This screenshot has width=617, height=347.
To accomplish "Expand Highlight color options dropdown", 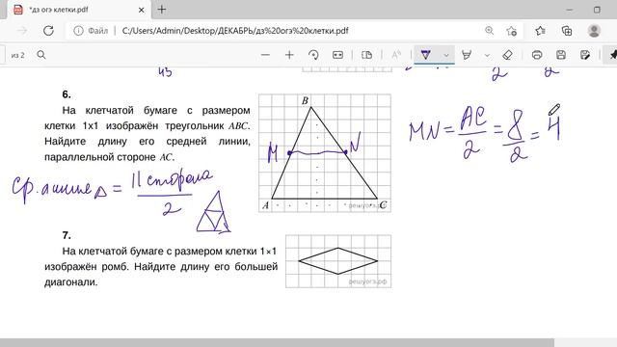I will pos(487,55).
